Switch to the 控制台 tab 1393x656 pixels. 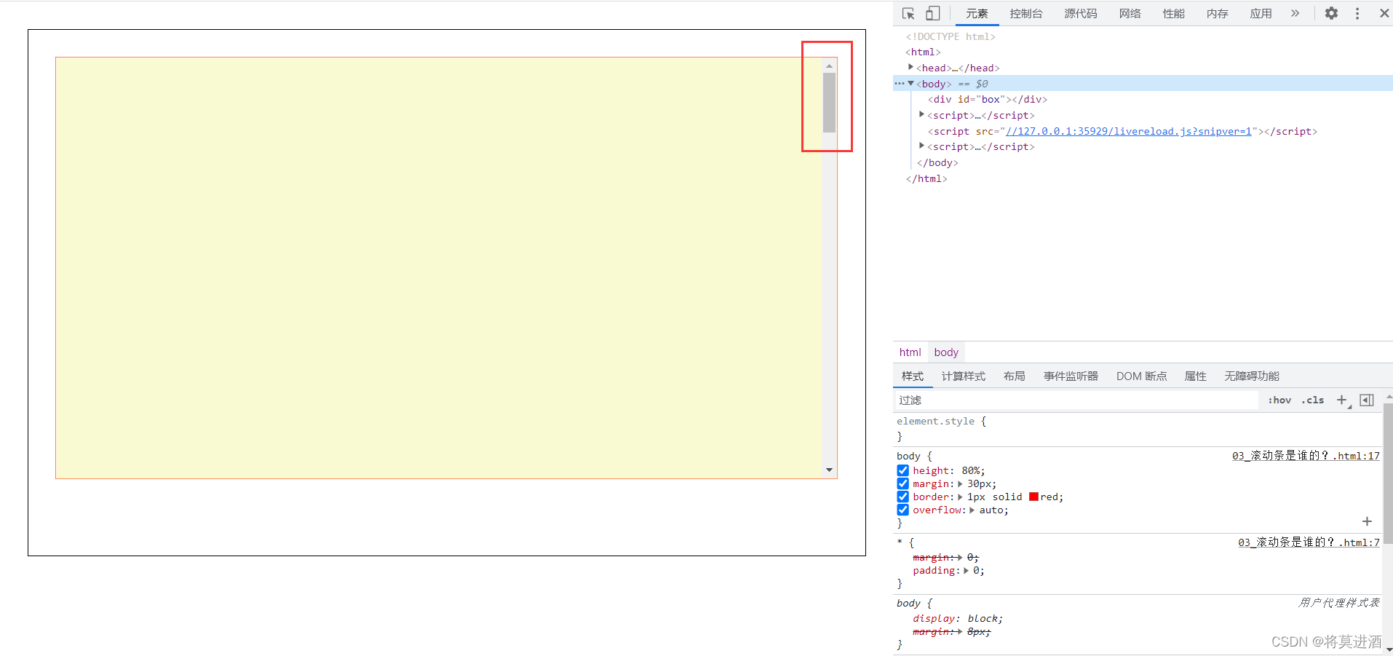pyautogui.click(x=1026, y=13)
